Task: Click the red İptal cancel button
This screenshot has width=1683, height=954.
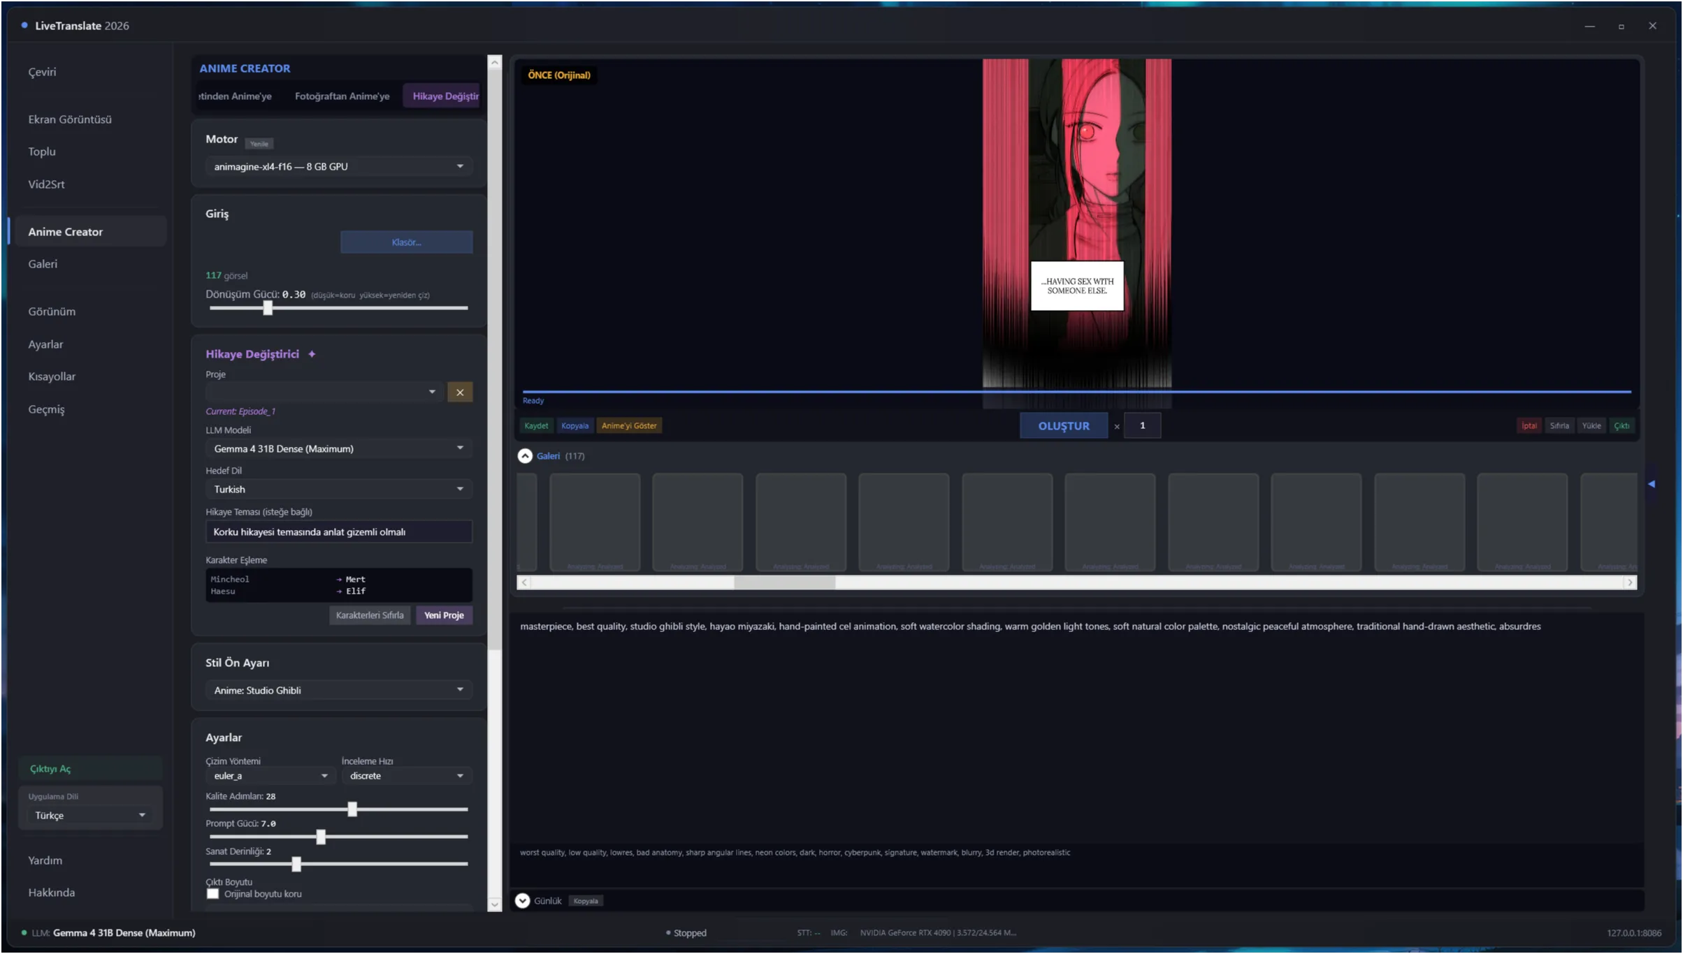Action: tap(1529, 426)
